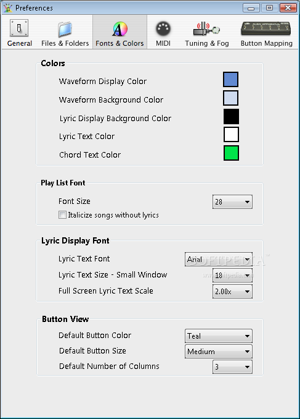Open the Lyric Text Font dropdown
The width and height of the screenshot is (300, 419).
click(219, 259)
